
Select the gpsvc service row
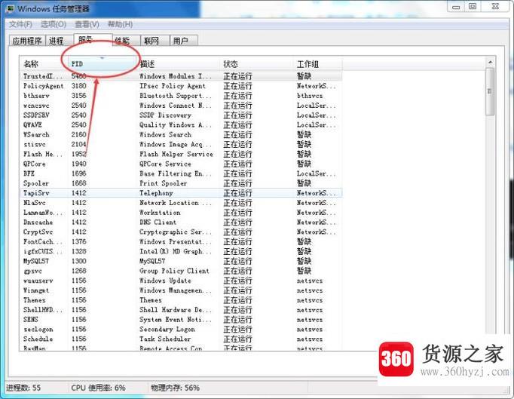click(x=181, y=271)
